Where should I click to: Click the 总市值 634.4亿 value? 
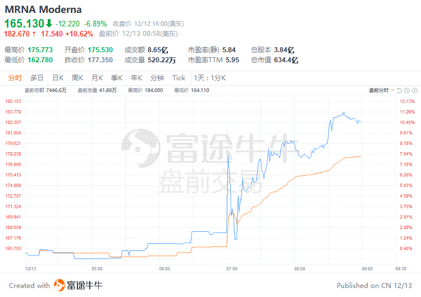286,60
